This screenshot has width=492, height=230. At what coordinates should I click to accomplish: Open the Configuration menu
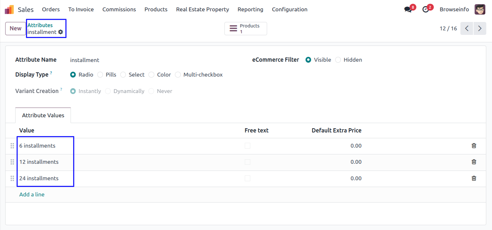(289, 9)
